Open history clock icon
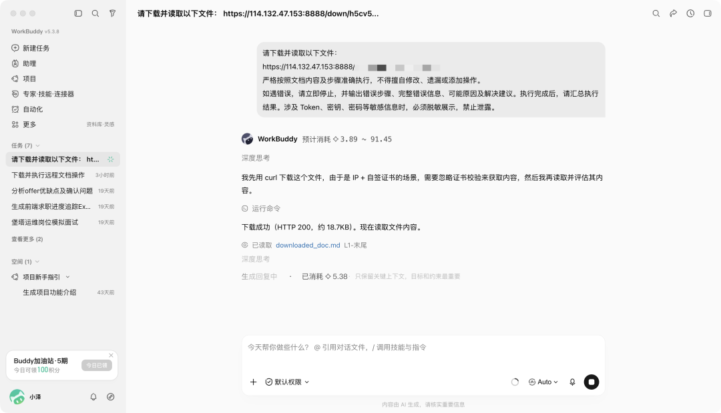This screenshot has width=721, height=413. pyautogui.click(x=690, y=13)
